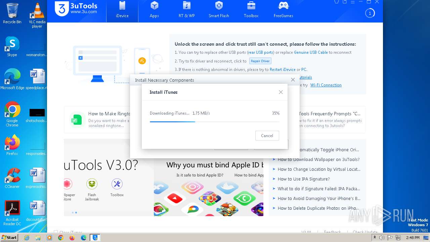Open How to Download Wallpaper on 3uTools
The width and height of the screenshot is (430, 242).
pos(318,160)
